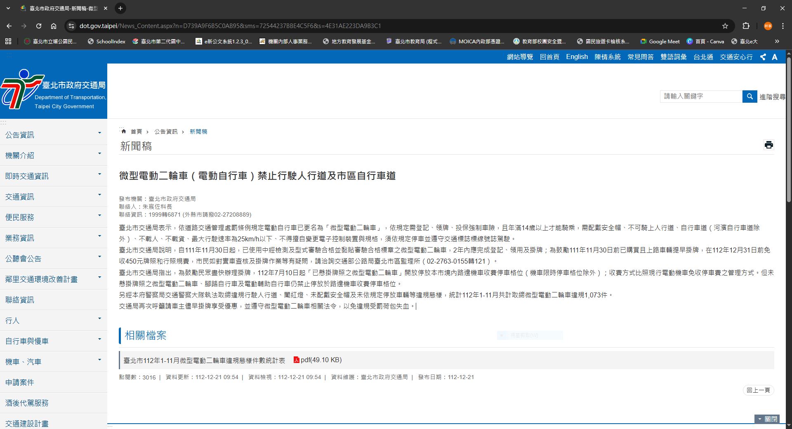Screen dimensions: 792x429
Task: Click the font size 'A' icon
Action: (775, 57)
